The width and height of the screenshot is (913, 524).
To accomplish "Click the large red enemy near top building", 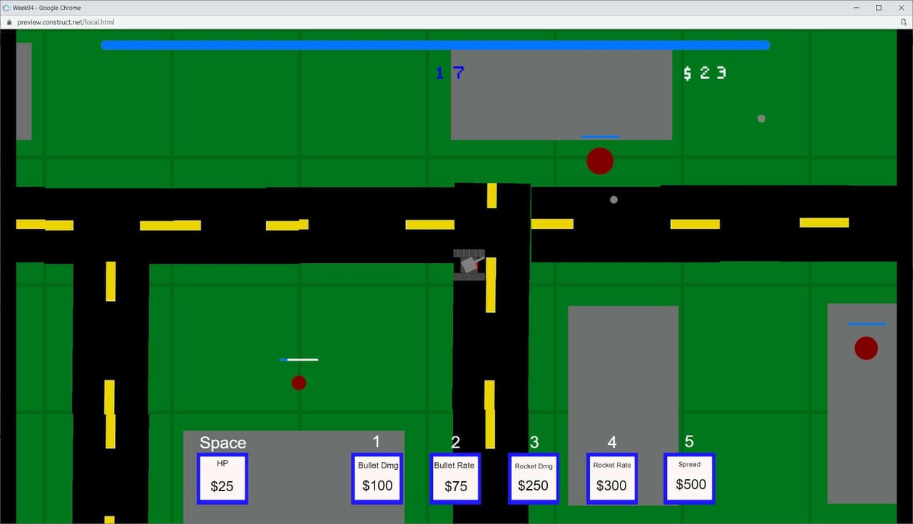I will [600, 161].
